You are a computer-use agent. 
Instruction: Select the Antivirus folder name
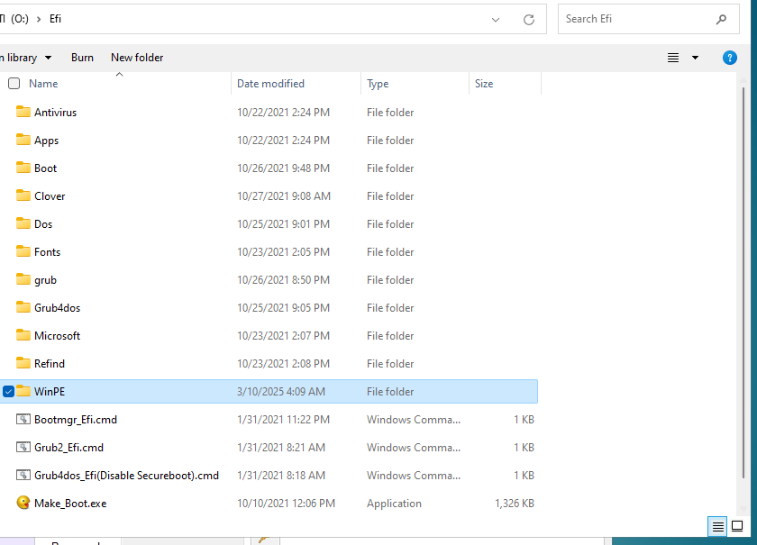55,112
